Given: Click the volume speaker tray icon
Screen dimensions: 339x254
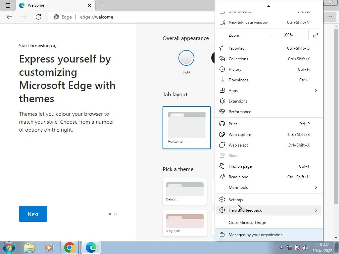Looking at the screenshot, I should click(306, 248).
